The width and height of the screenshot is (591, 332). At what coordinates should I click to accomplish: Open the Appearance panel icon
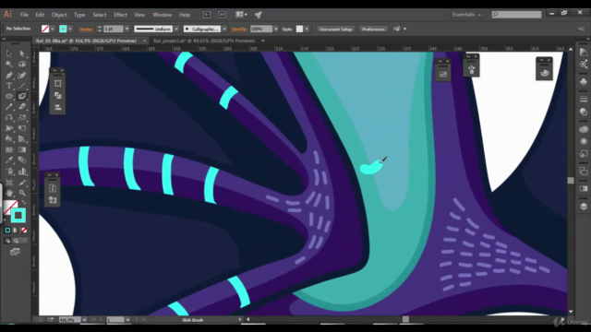[584, 141]
